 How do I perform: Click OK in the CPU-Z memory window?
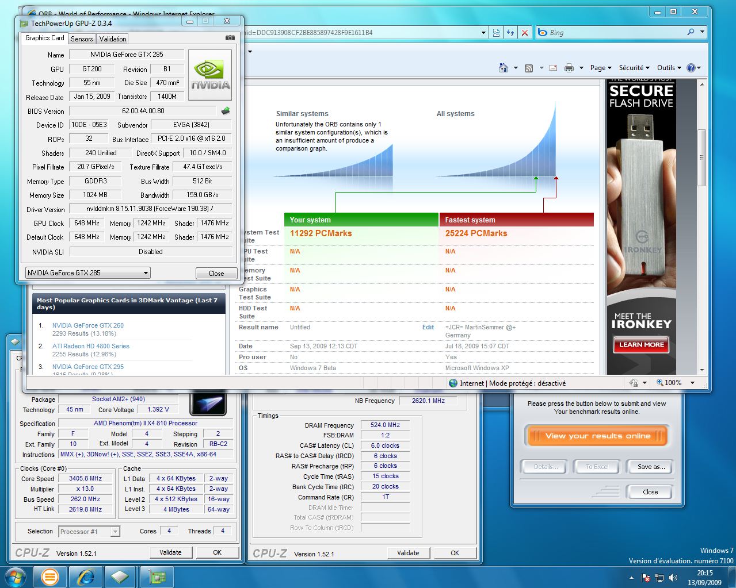[x=455, y=553]
